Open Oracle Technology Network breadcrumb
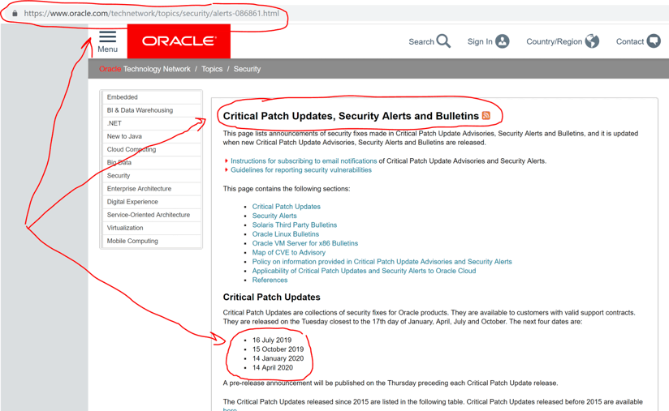The height and width of the screenshot is (411, 669). pyautogui.click(x=145, y=69)
